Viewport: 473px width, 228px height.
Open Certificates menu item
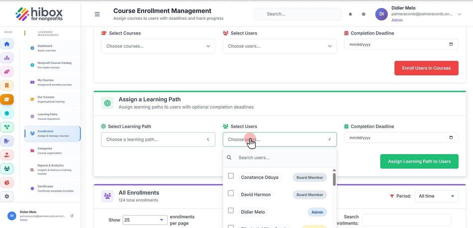click(x=52, y=189)
